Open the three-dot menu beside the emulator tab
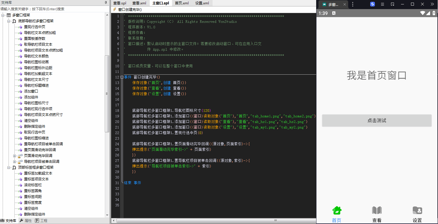Image resolution: width=438 pixels, height=224 pixels. 353,4
